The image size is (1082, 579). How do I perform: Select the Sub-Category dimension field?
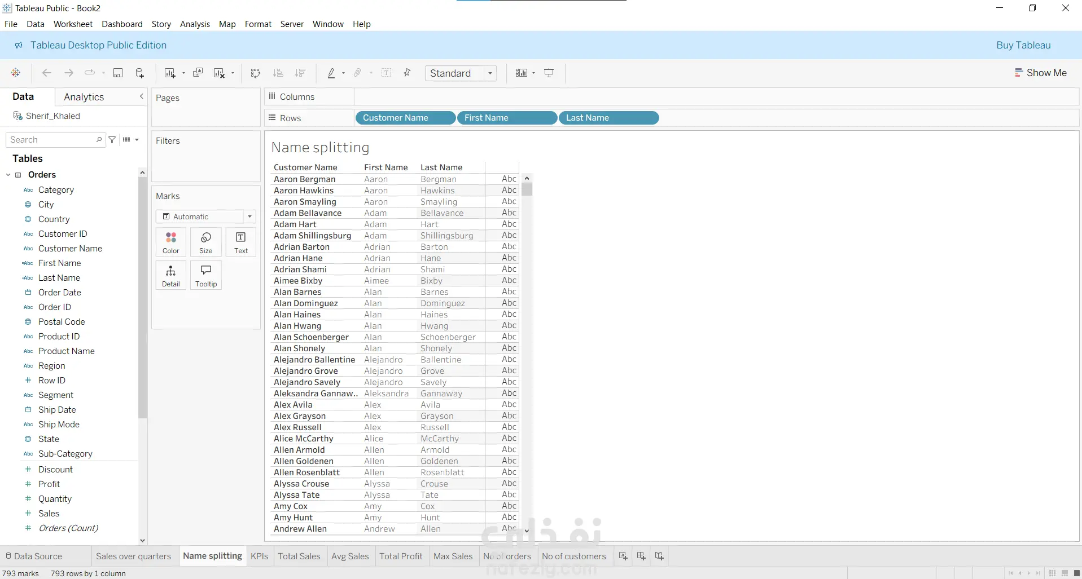coord(65,454)
